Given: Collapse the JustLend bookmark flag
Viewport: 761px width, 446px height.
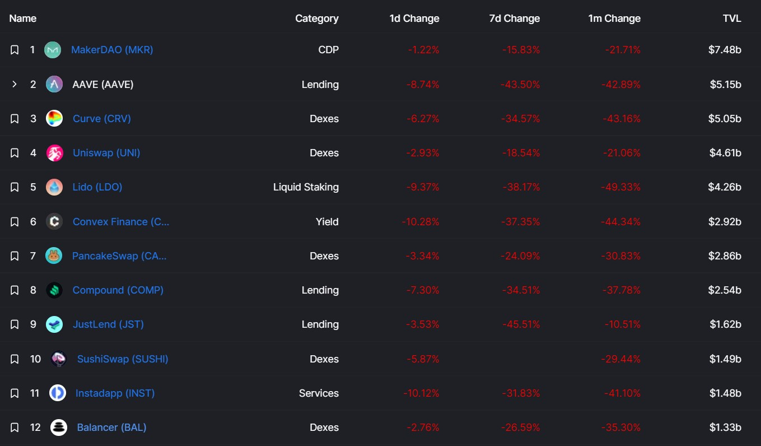Looking at the screenshot, I should (15, 324).
